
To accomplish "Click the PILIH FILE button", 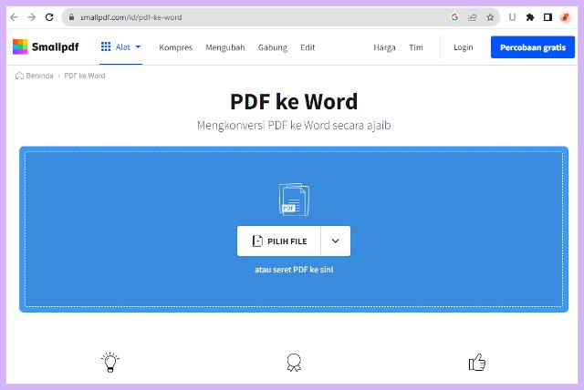I will click(x=279, y=241).
